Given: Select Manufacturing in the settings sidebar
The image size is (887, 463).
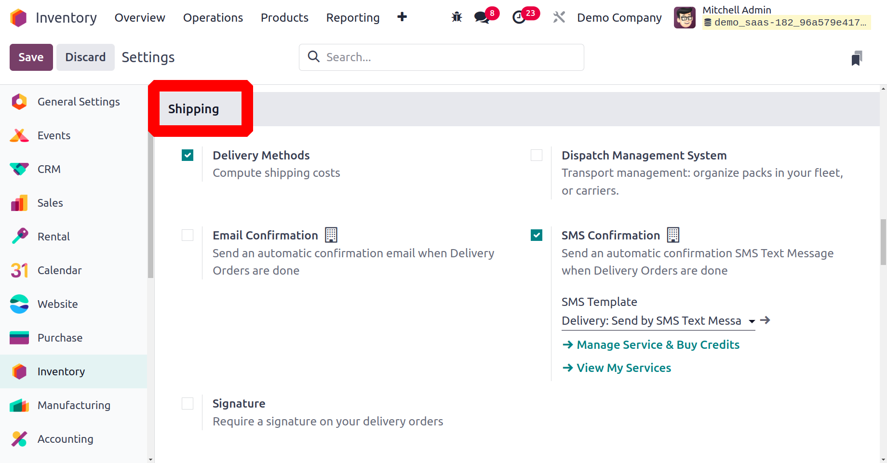Looking at the screenshot, I should 74,405.
